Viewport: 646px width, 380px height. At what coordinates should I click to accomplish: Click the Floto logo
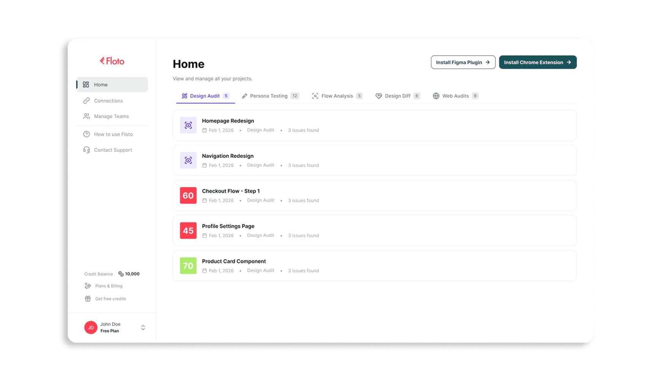click(112, 61)
